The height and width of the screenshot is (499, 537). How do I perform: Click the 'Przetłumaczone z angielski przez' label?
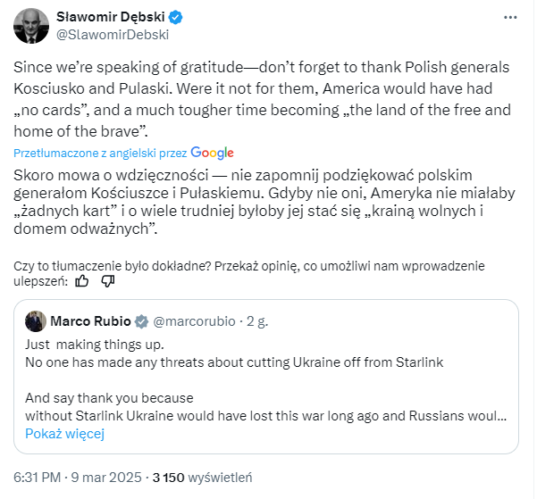coord(100,153)
